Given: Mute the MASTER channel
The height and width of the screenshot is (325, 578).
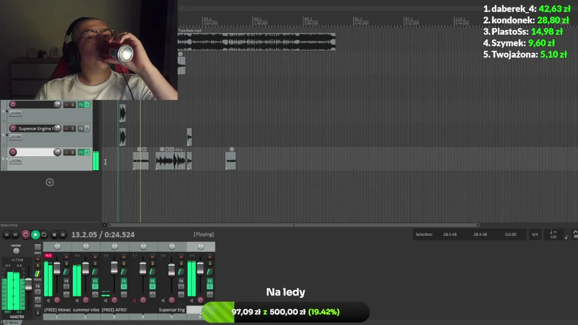Looking at the screenshot, I should pyautogui.click(x=37, y=259).
